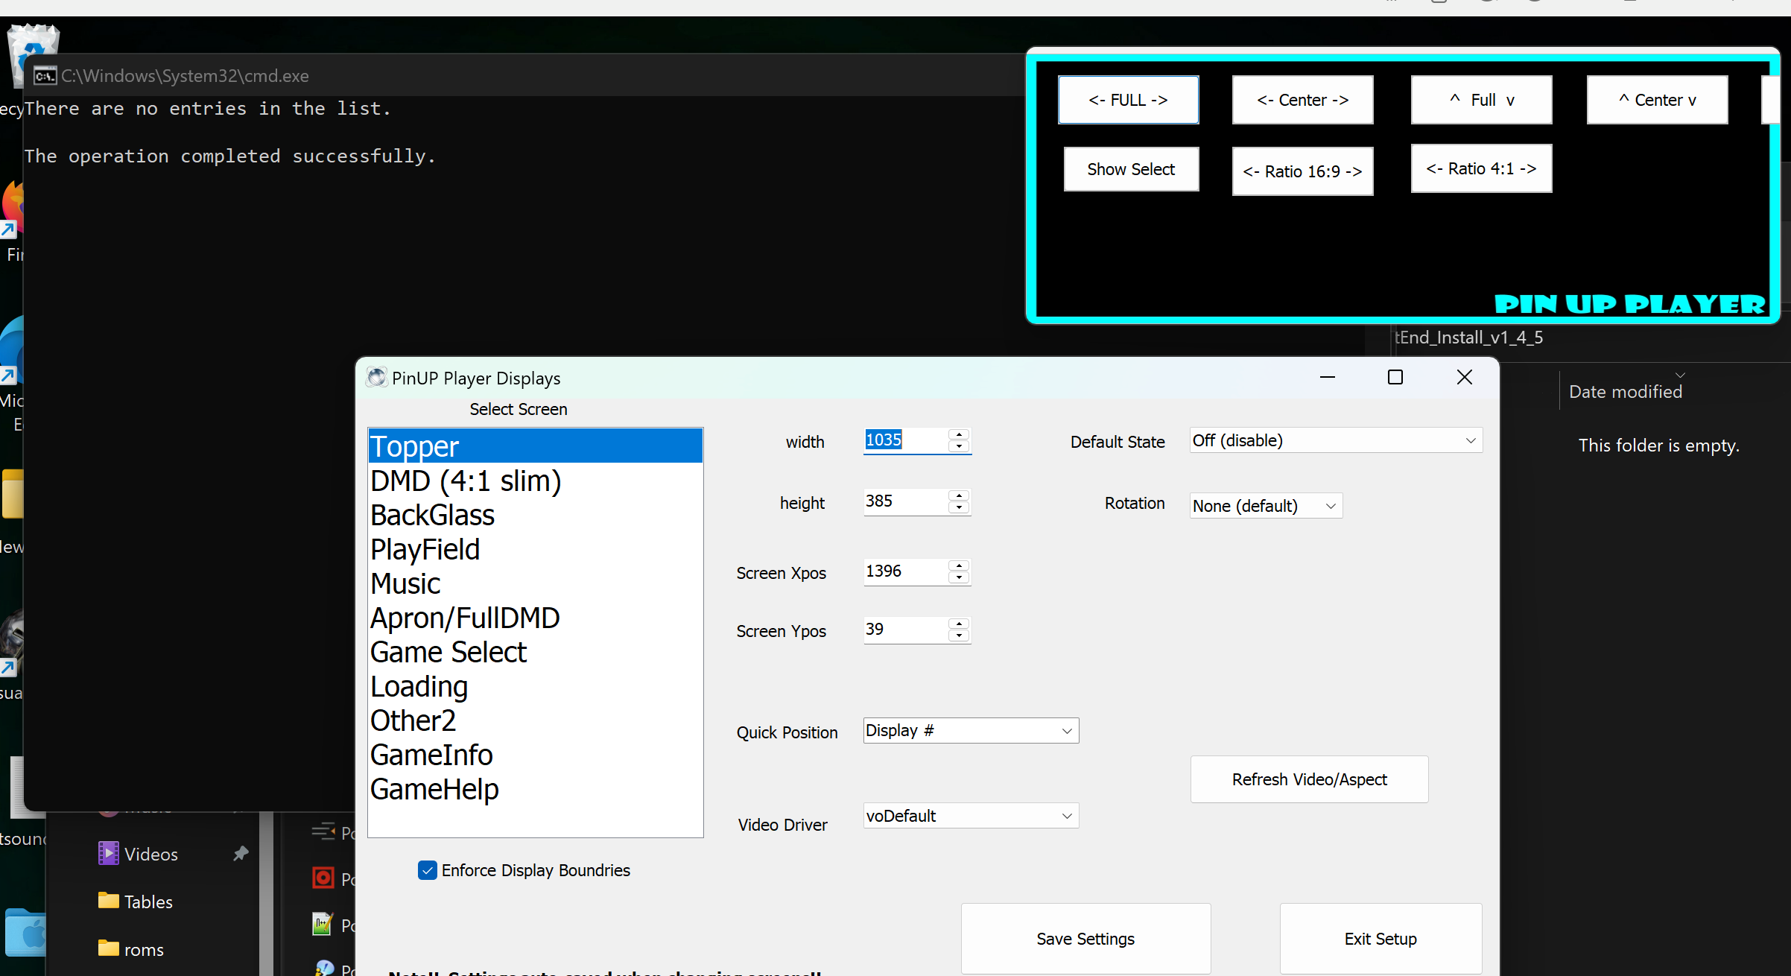The image size is (1791, 976).
Task: Click the help wizard icon in the Popper sidebar
Action: tap(326, 969)
